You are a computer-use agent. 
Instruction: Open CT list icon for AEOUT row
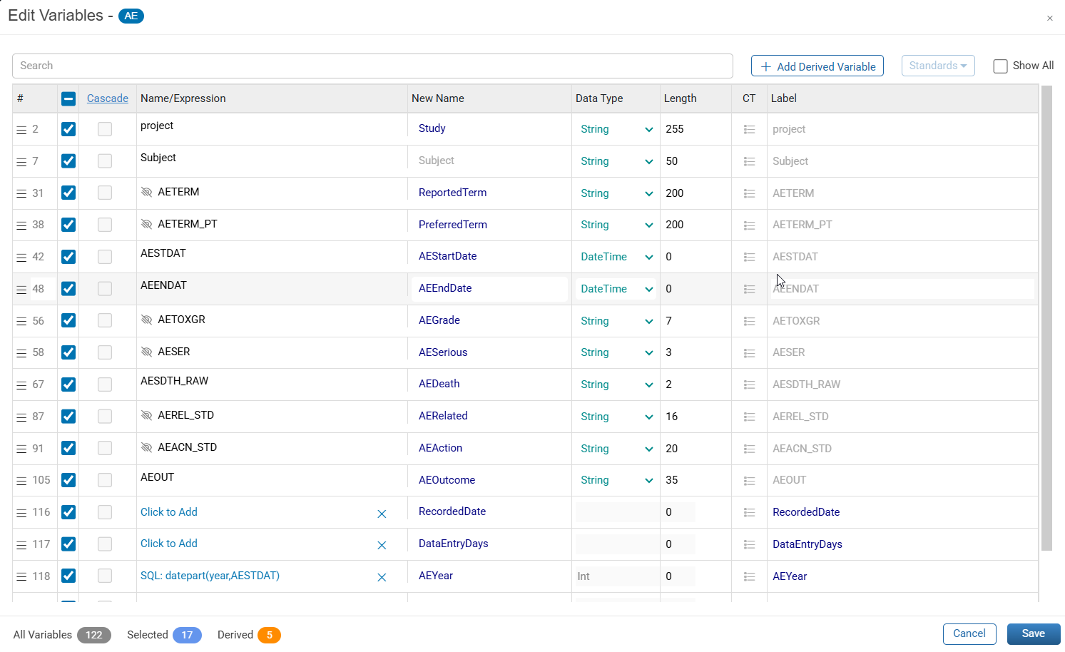[x=749, y=481]
